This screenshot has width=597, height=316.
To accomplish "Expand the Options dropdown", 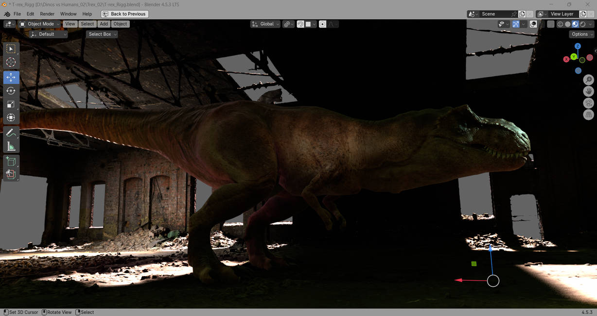I will pos(582,34).
